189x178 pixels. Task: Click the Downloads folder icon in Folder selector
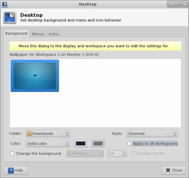29,133
